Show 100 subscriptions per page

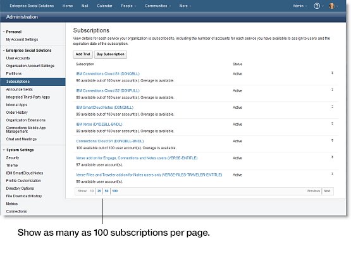click(115, 191)
